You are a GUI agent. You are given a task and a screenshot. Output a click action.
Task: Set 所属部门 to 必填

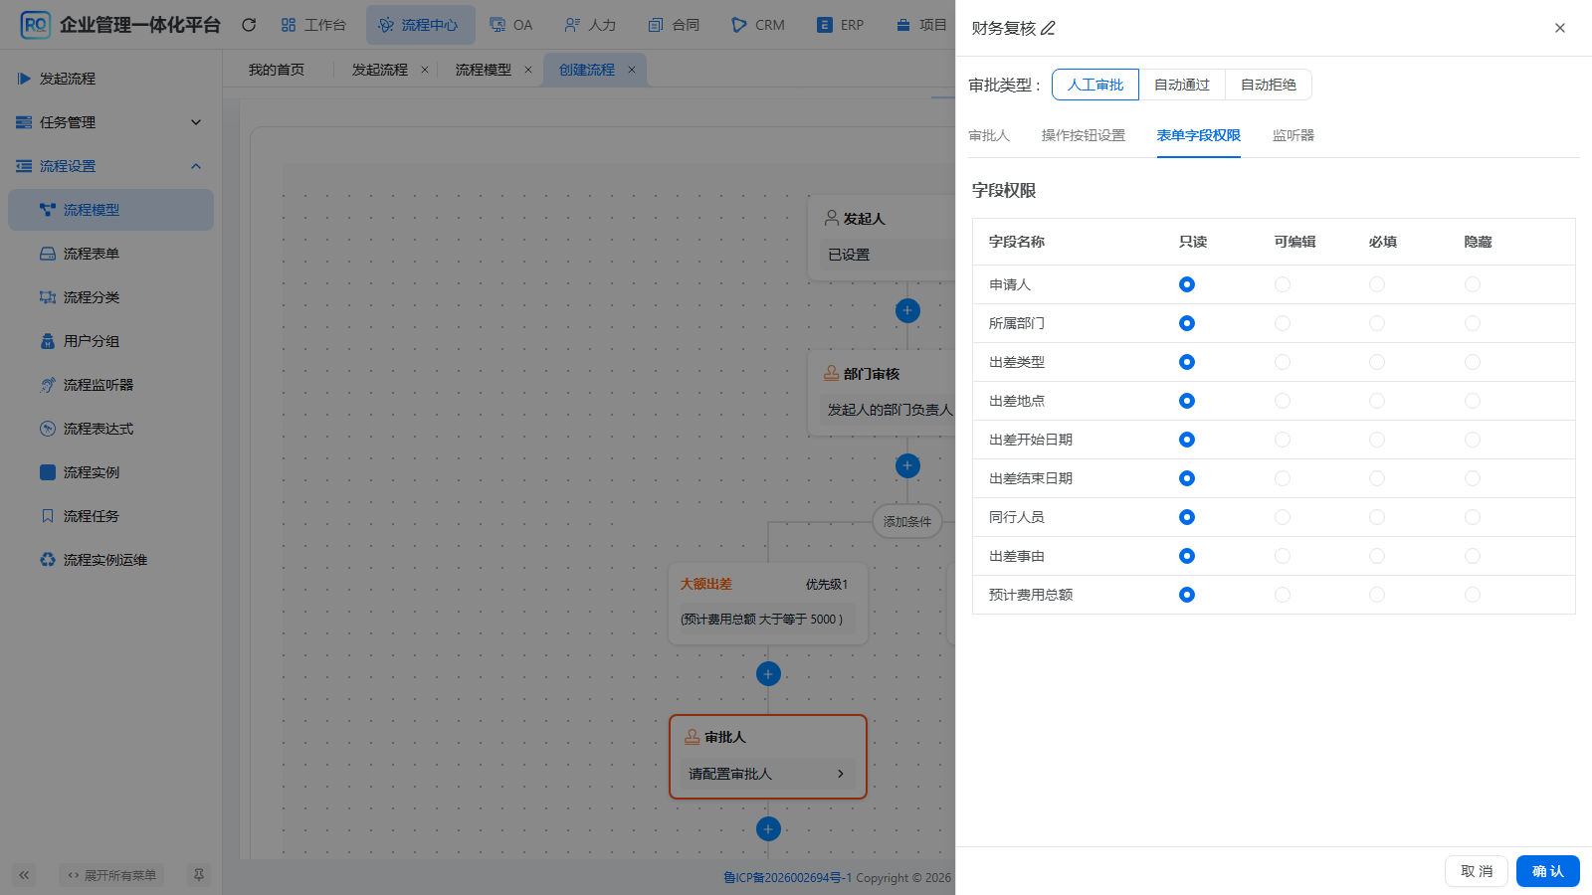click(x=1377, y=323)
